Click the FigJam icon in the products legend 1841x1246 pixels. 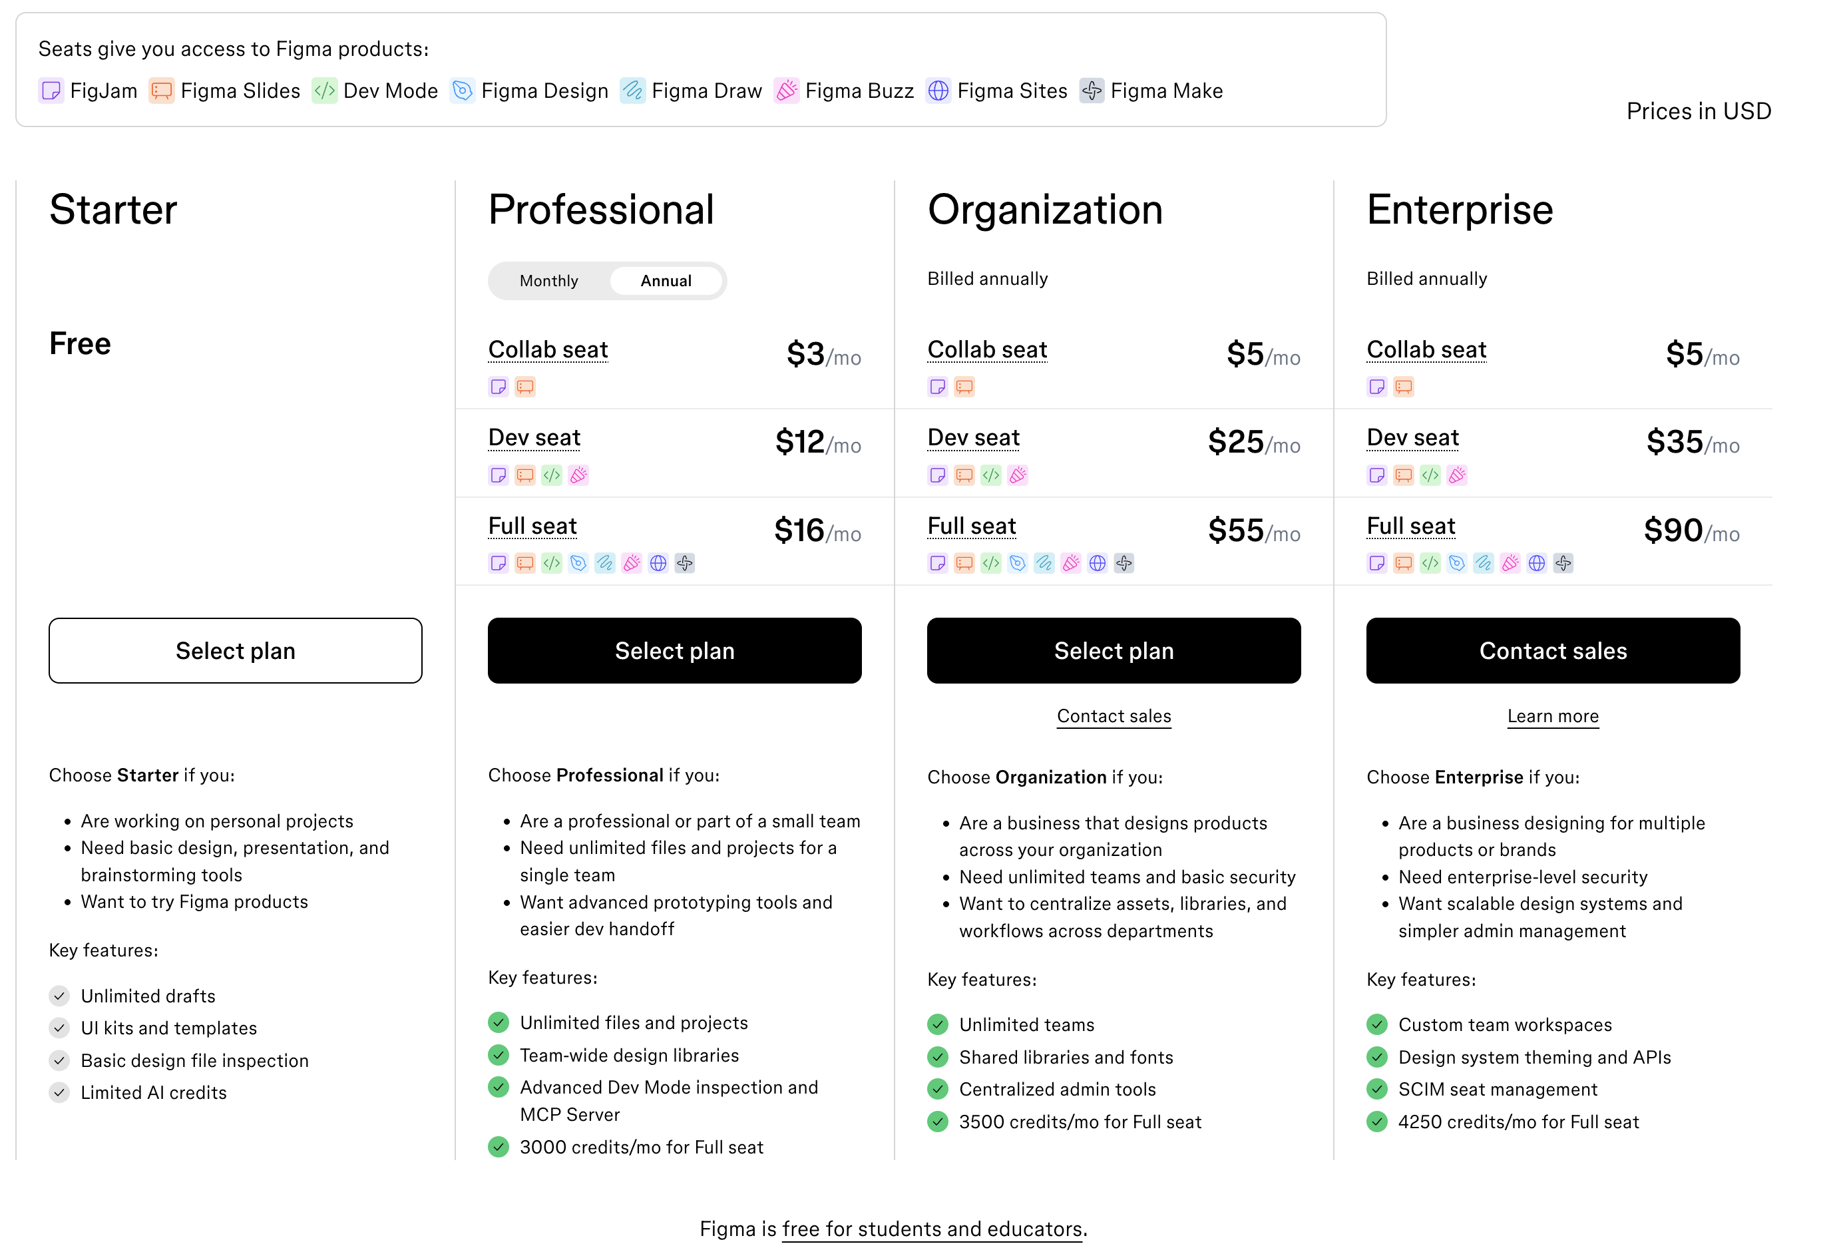pyautogui.click(x=51, y=91)
